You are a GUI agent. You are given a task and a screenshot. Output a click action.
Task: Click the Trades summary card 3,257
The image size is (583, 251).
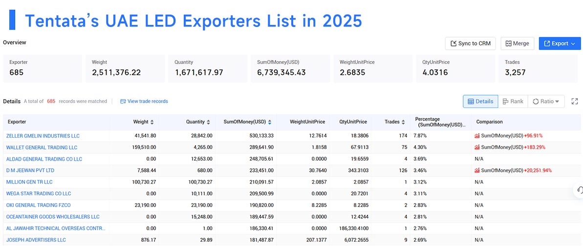coord(538,68)
